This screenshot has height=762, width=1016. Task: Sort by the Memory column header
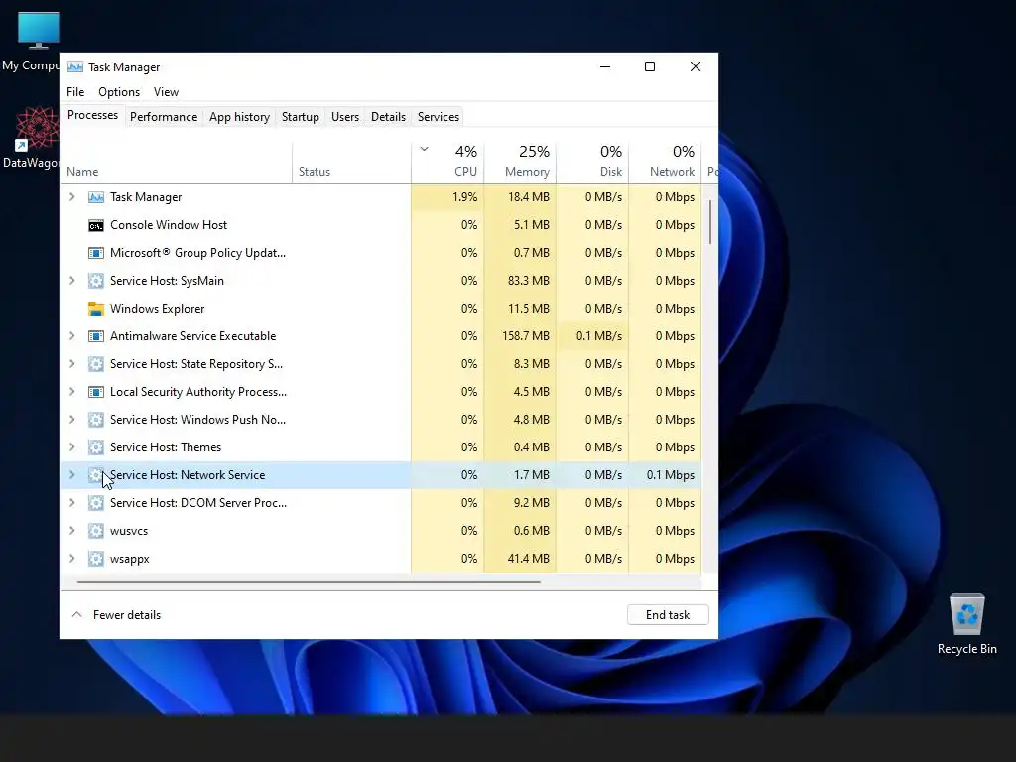pos(520,162)
